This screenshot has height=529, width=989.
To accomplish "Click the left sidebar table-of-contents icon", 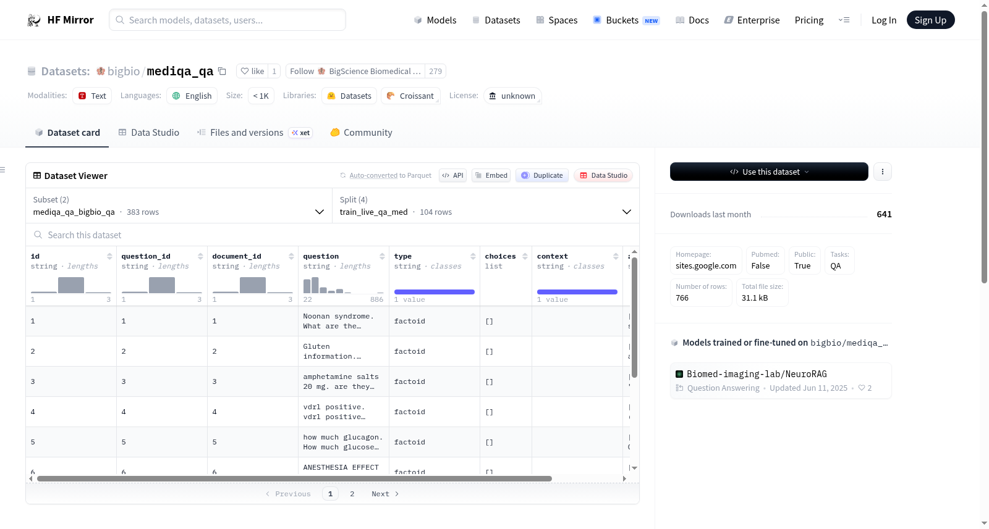I will [x=2, y=170].
